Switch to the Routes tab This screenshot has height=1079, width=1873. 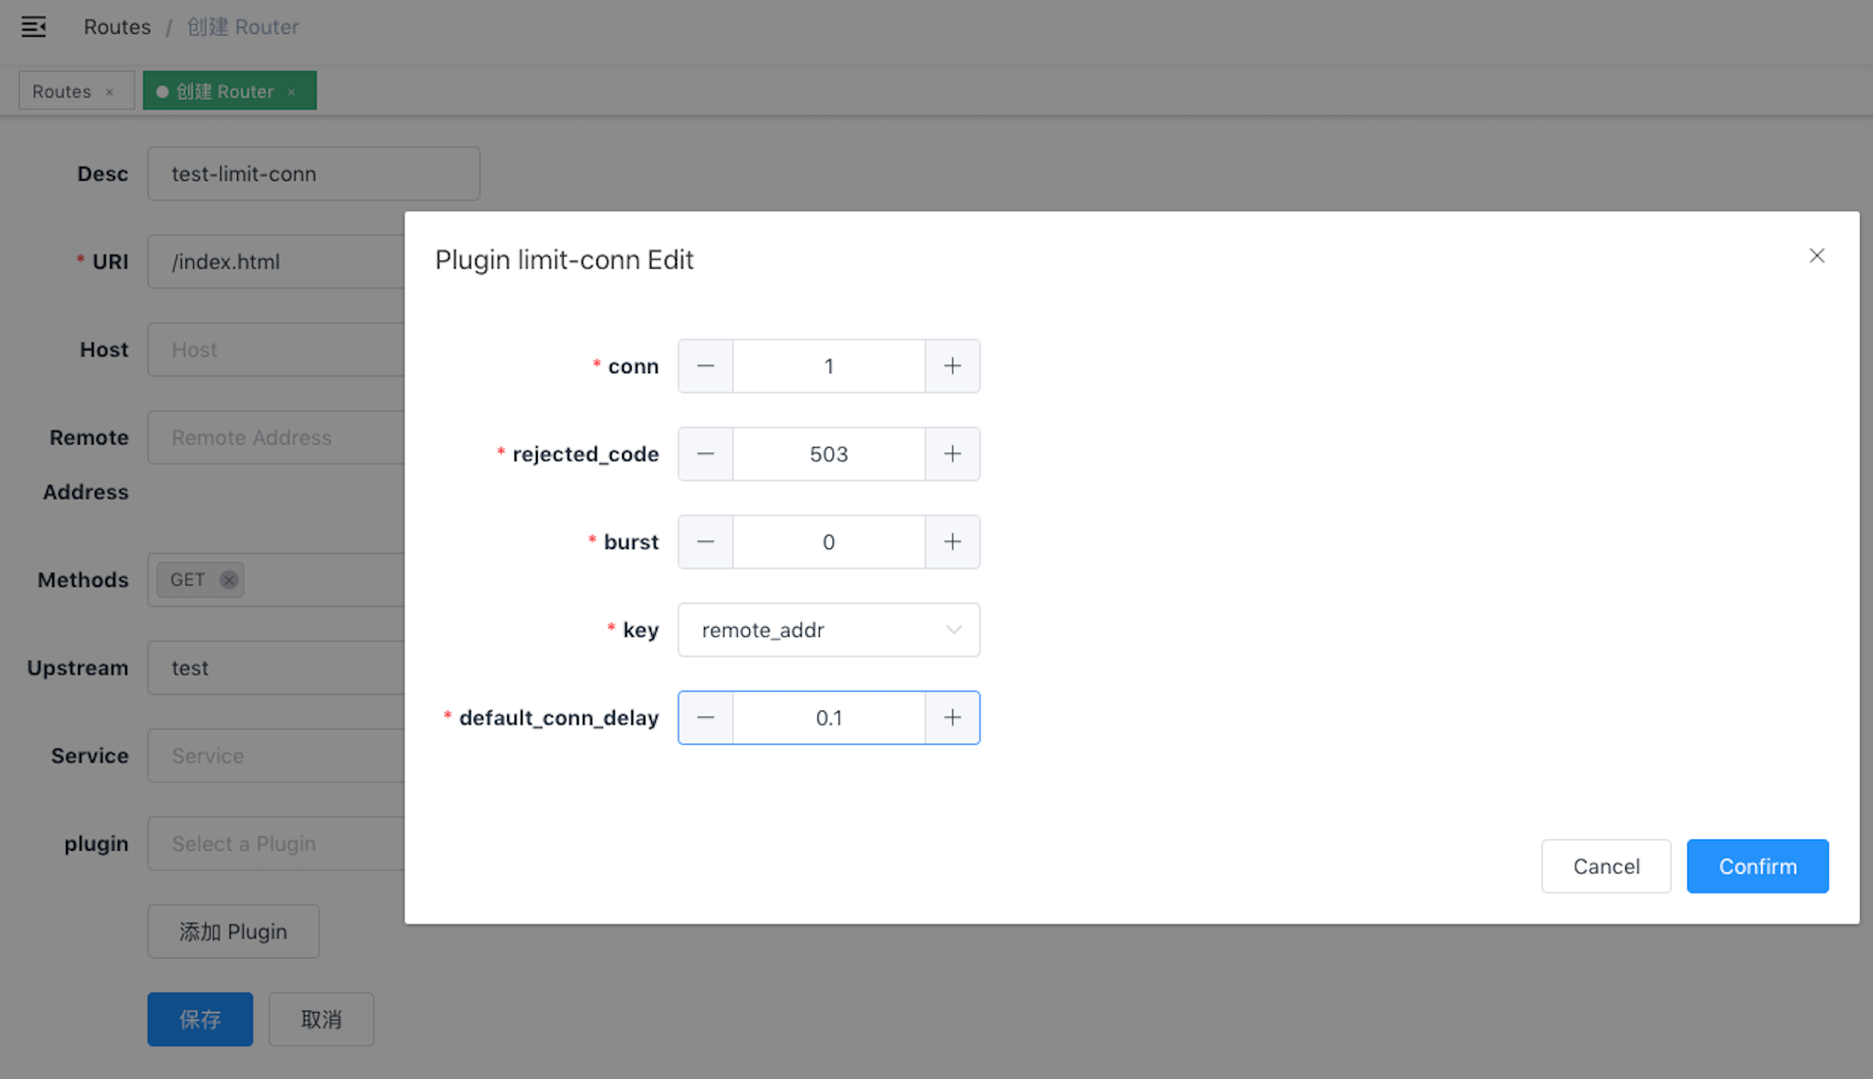pyautogui.click(x=62, y=92)
